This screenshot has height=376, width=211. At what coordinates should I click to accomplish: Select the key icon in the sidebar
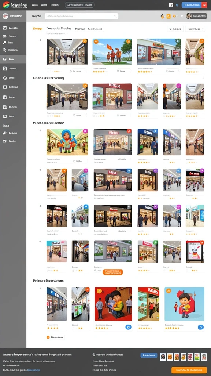[4, 133]
